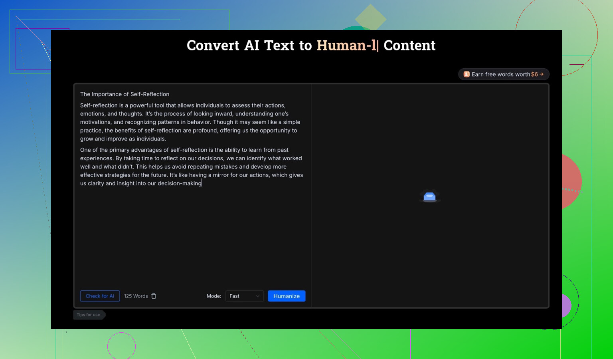Open the Tips for use tab
Screen dimensions: 613x359
coord(89,315)
